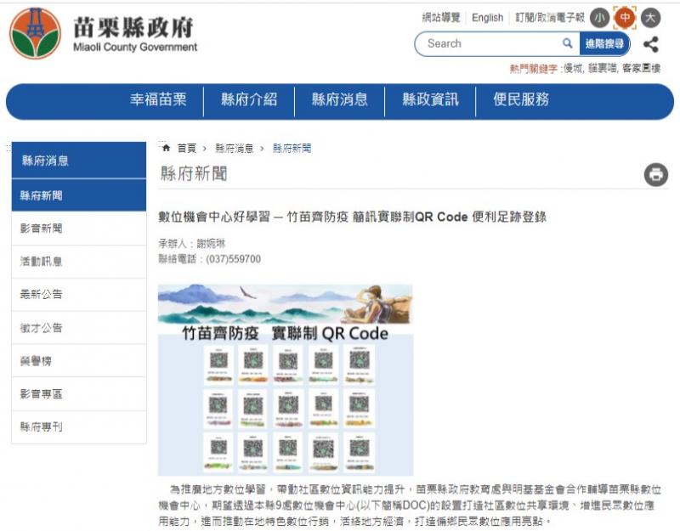Open 網站導覽 sitemap link
Viewport: 680px width, 531px height.
441,18
